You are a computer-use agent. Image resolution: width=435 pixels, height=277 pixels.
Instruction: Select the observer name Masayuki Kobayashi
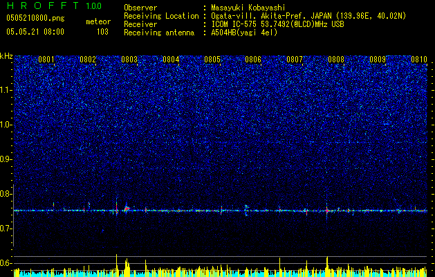[x=248, y=8]
